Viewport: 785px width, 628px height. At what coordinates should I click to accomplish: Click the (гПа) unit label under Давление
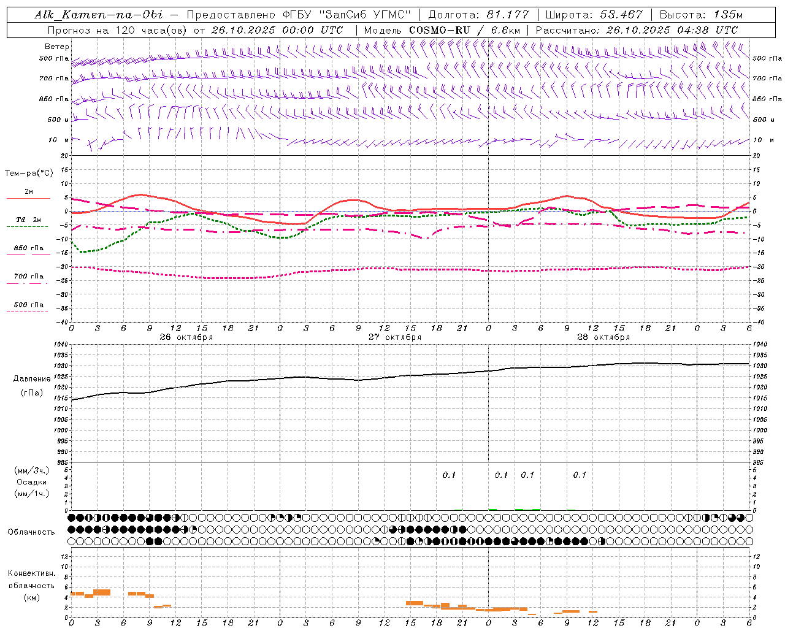[32, 393]
